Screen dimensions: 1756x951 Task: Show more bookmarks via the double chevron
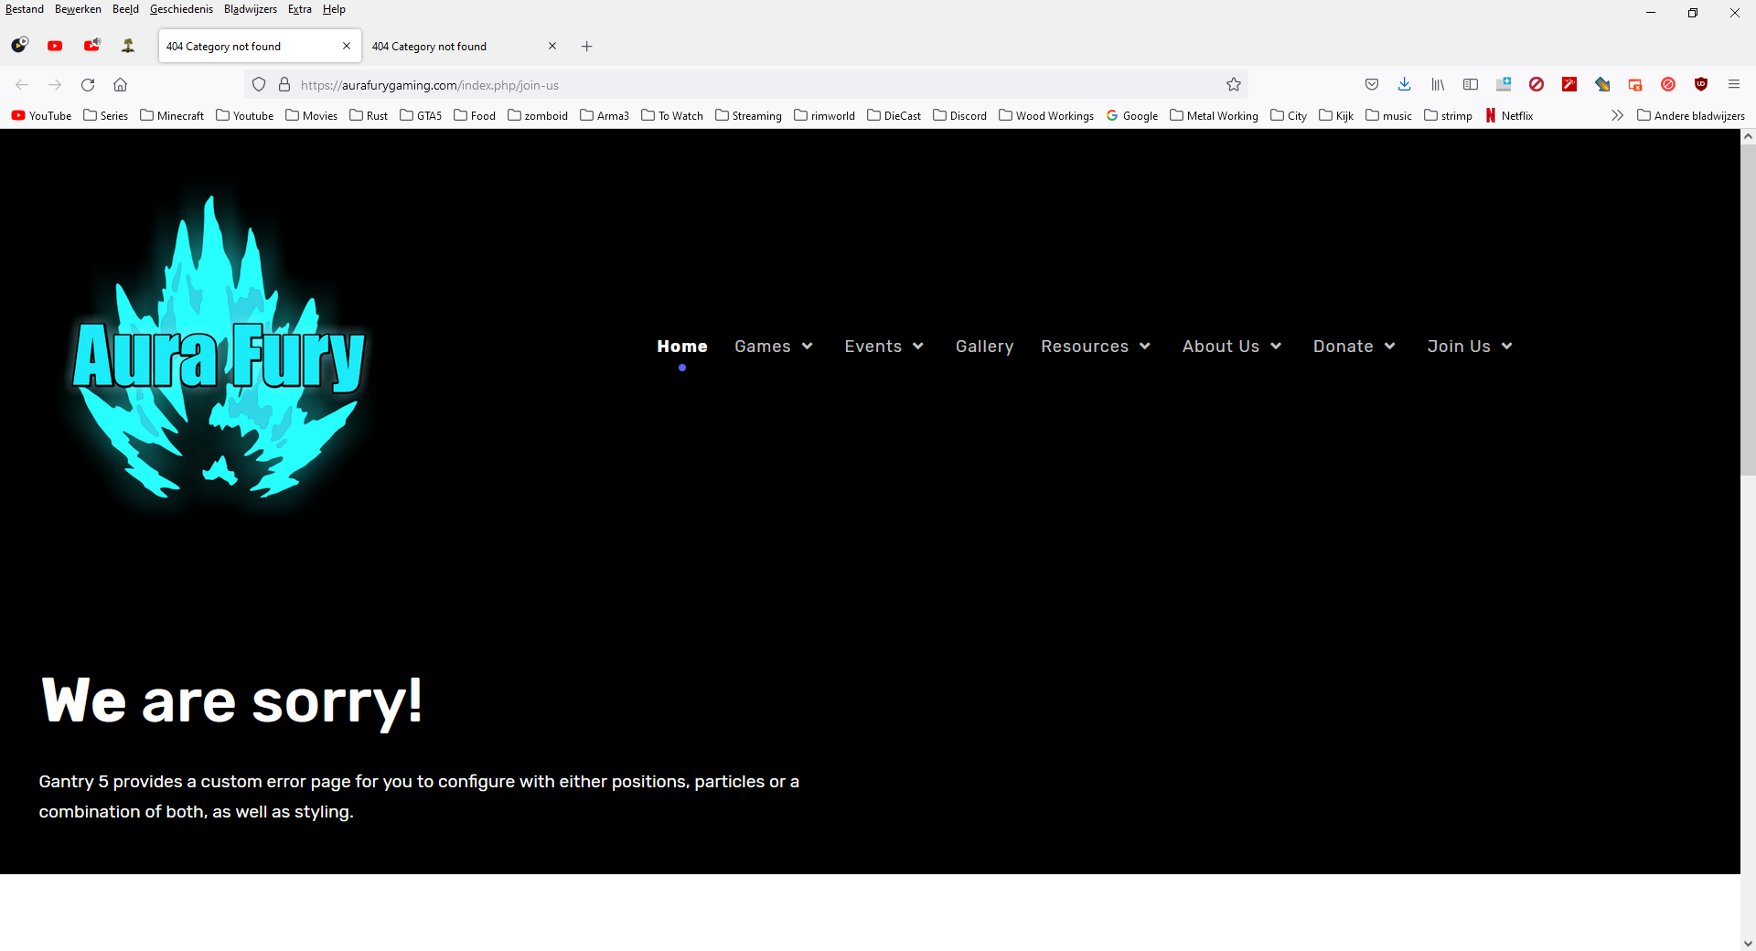(1617, 116)
